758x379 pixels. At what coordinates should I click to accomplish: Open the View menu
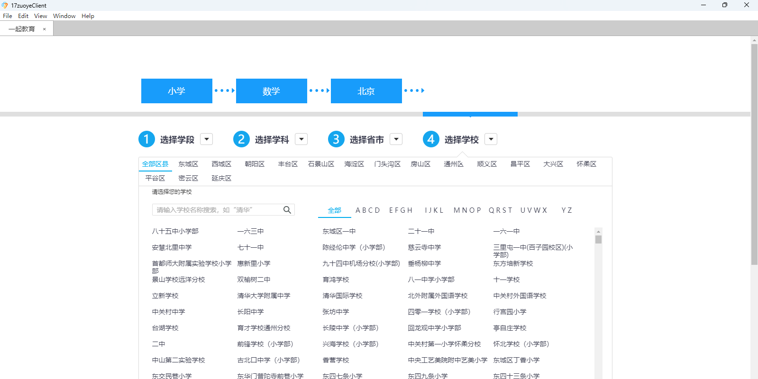point(40,16)
